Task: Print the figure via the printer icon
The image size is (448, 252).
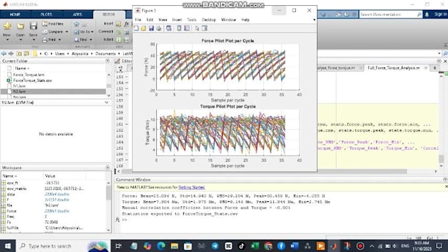Action: click(159, 28)
